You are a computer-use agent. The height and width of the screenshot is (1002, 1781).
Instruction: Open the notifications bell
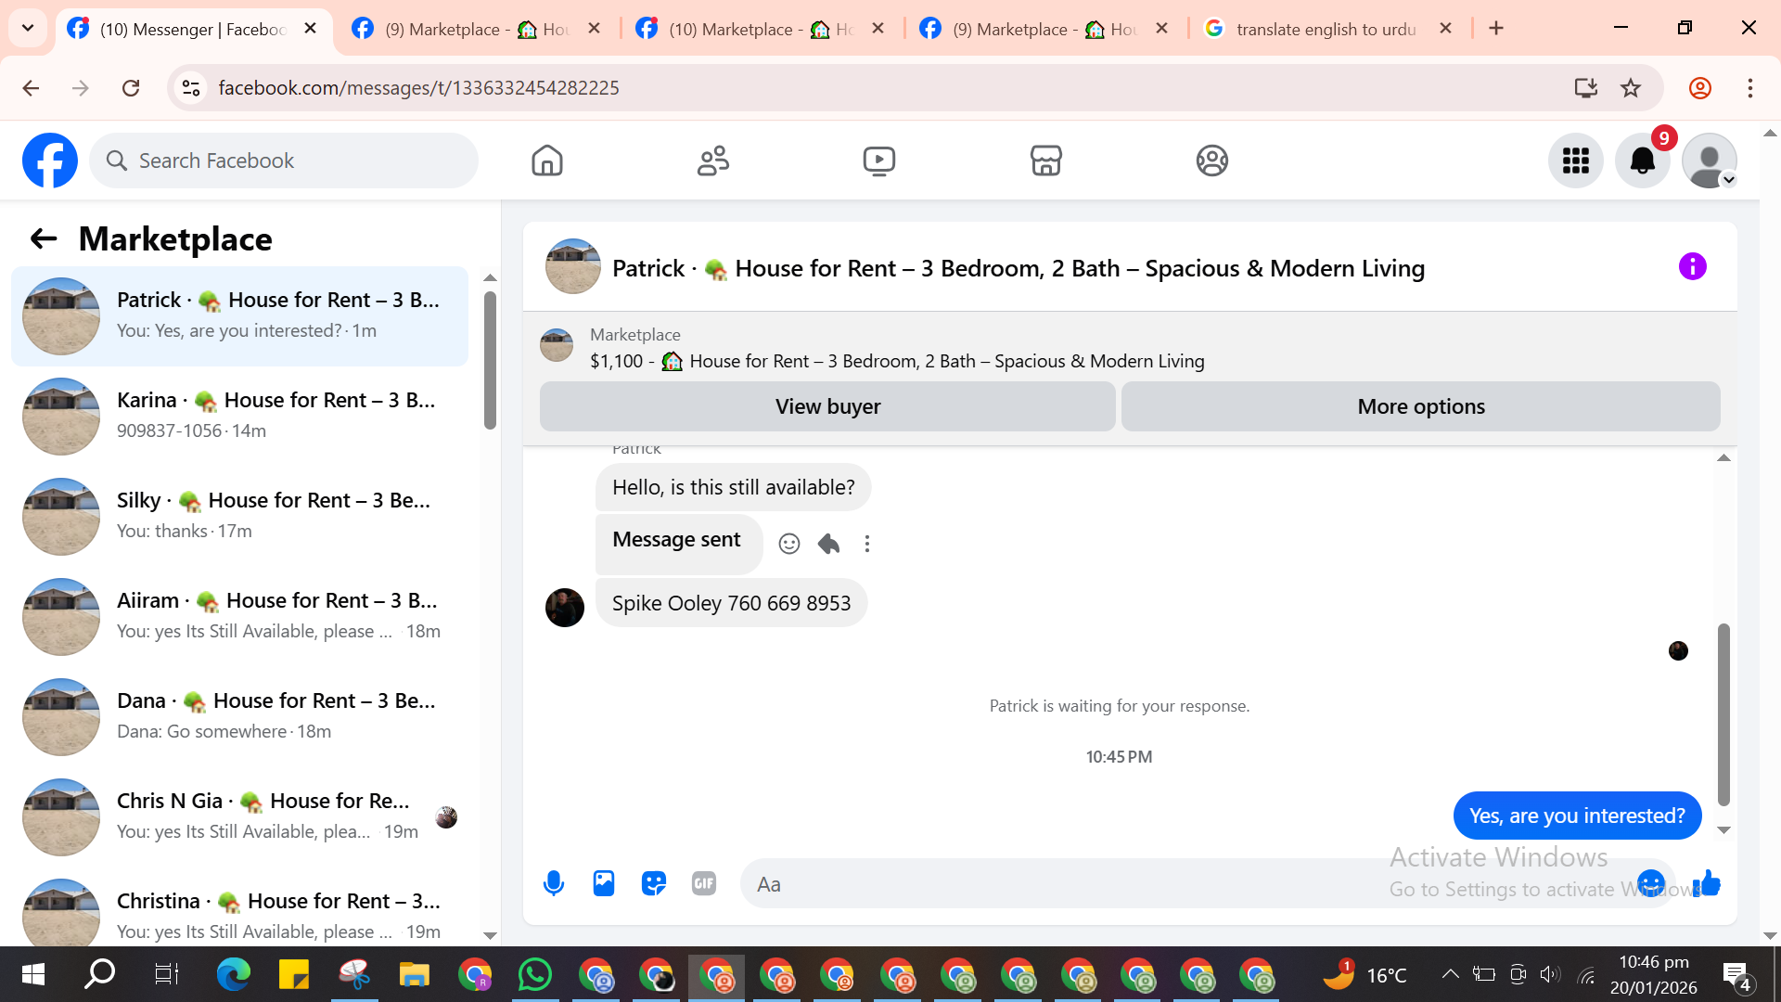(1643, 161)
